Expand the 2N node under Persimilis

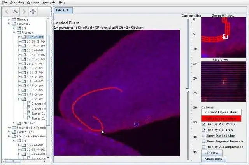point(14,28)
